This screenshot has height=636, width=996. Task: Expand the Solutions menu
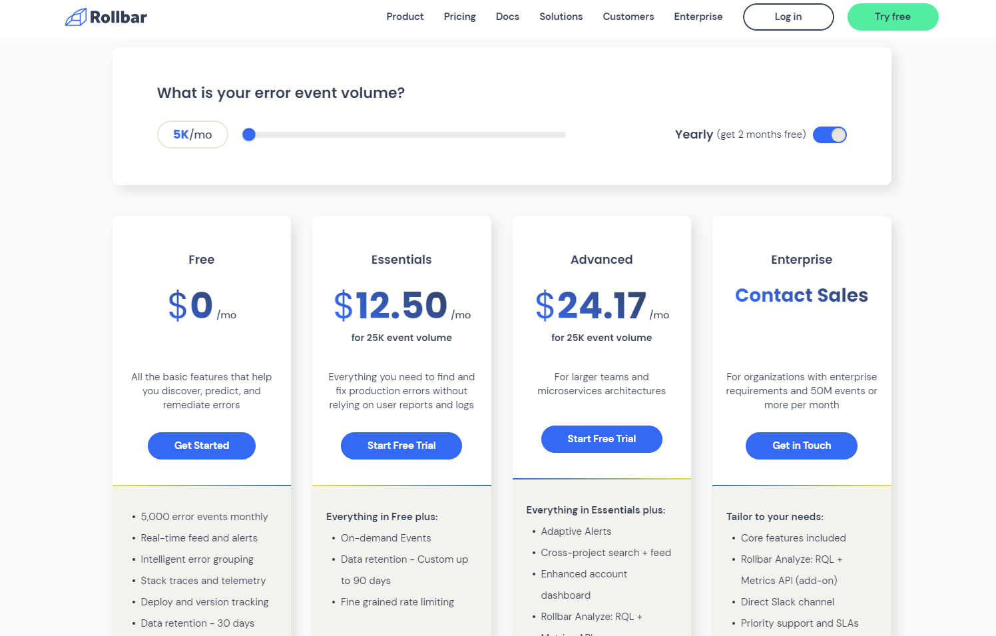561,17
